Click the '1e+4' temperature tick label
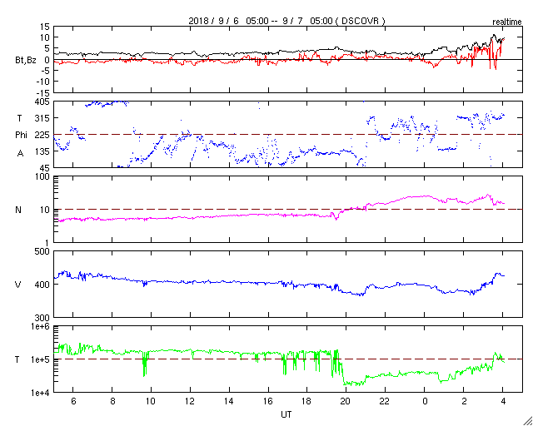Viewport: 533px width, 426px height. click(40, 393)
